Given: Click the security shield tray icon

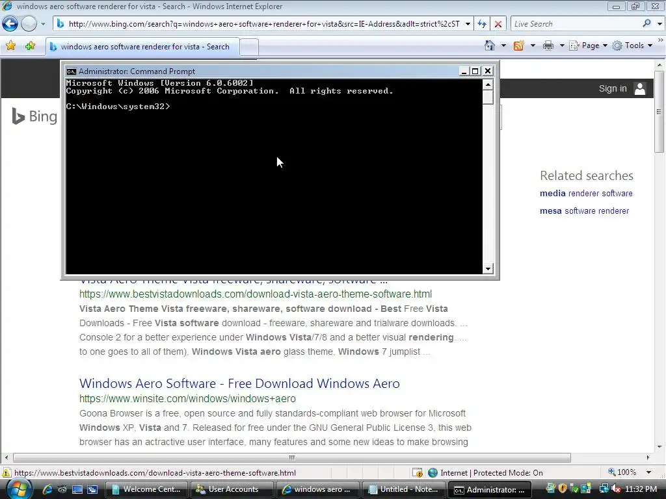Looking at the screenshot, I should tap(563, 489).
